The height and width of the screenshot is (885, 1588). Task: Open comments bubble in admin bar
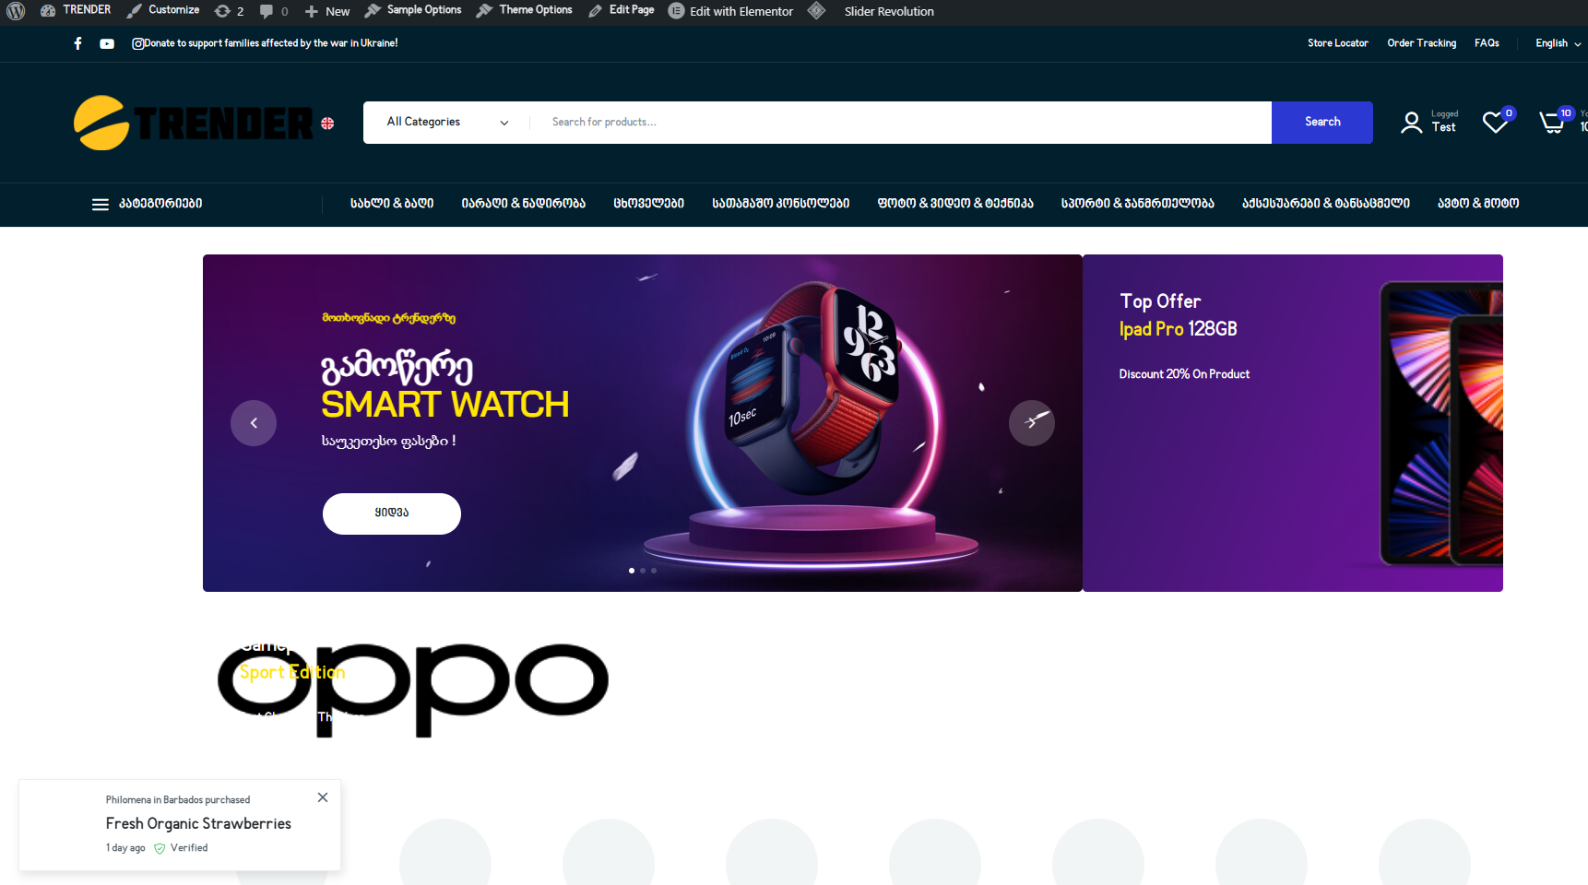coord(274,11)
